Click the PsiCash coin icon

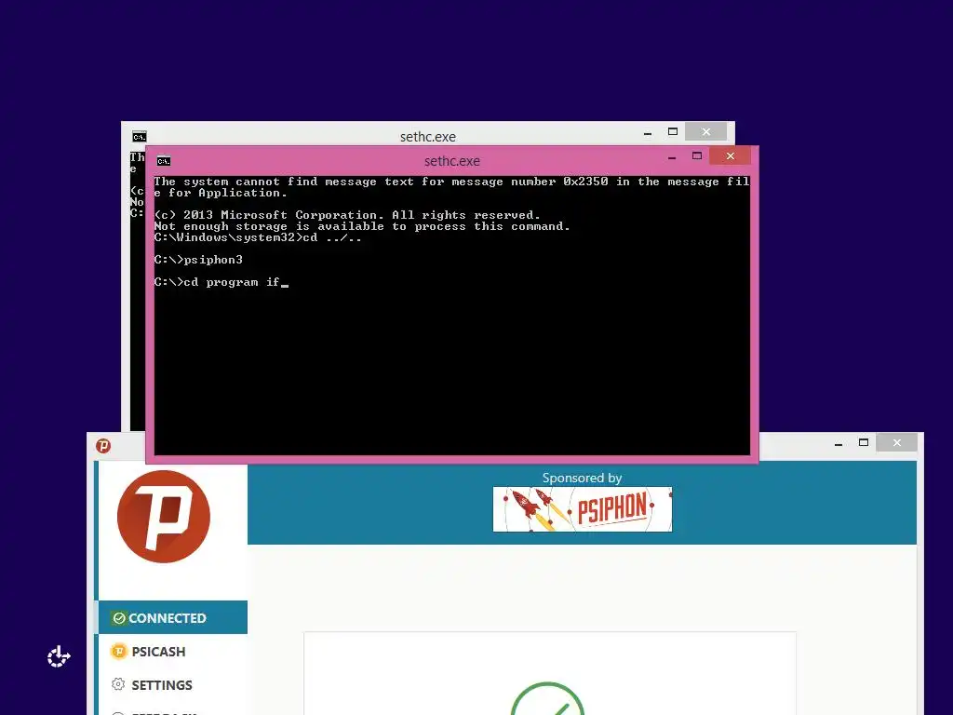pyautogui.click(x=119, y=651)
